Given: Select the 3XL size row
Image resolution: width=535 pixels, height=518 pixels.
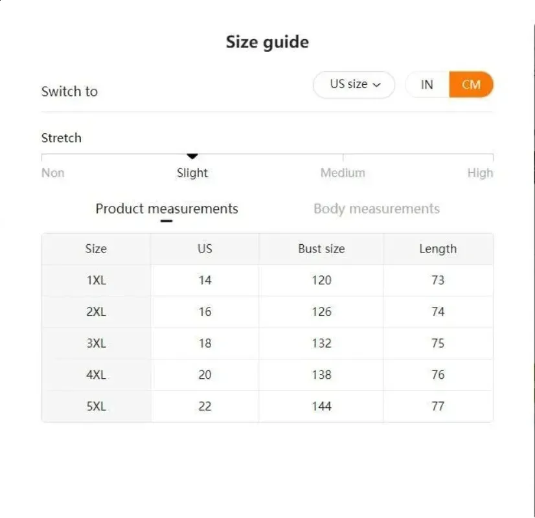Looking at the screenshot, I should click(96, 343).
